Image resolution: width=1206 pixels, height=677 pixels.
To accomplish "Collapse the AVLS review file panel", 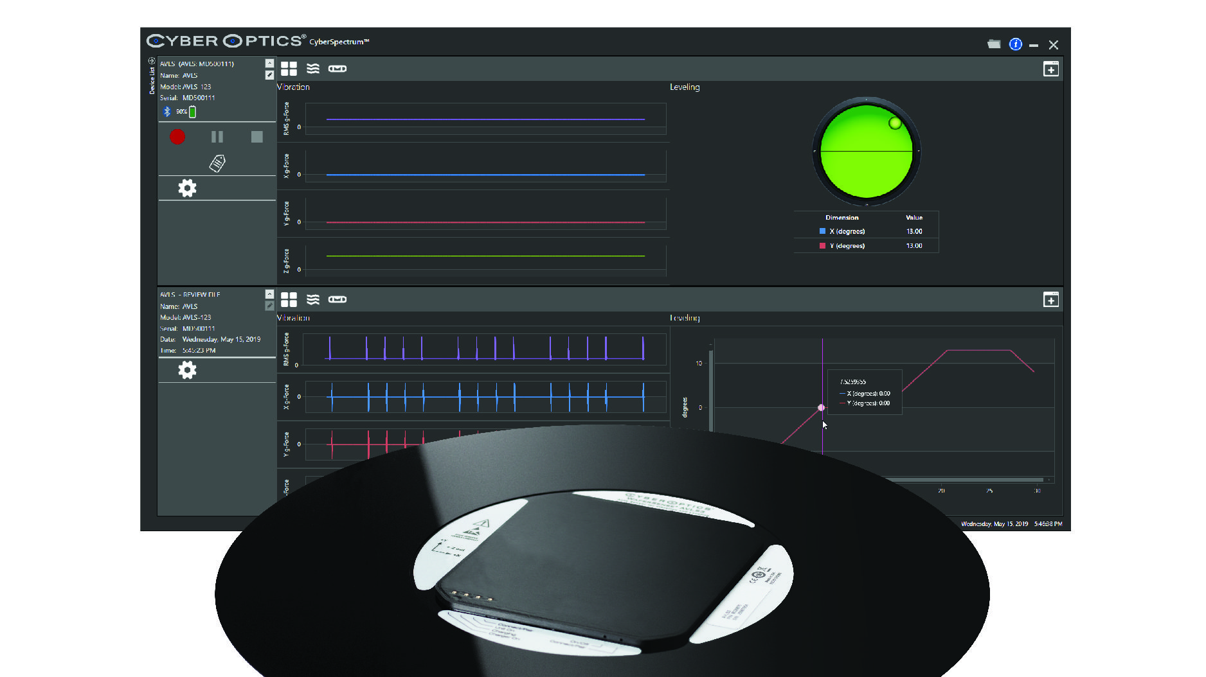I will coord(269,294).
